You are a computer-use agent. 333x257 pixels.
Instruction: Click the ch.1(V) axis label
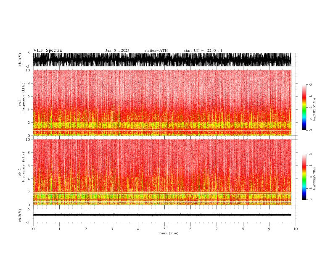tap(20, 60)
